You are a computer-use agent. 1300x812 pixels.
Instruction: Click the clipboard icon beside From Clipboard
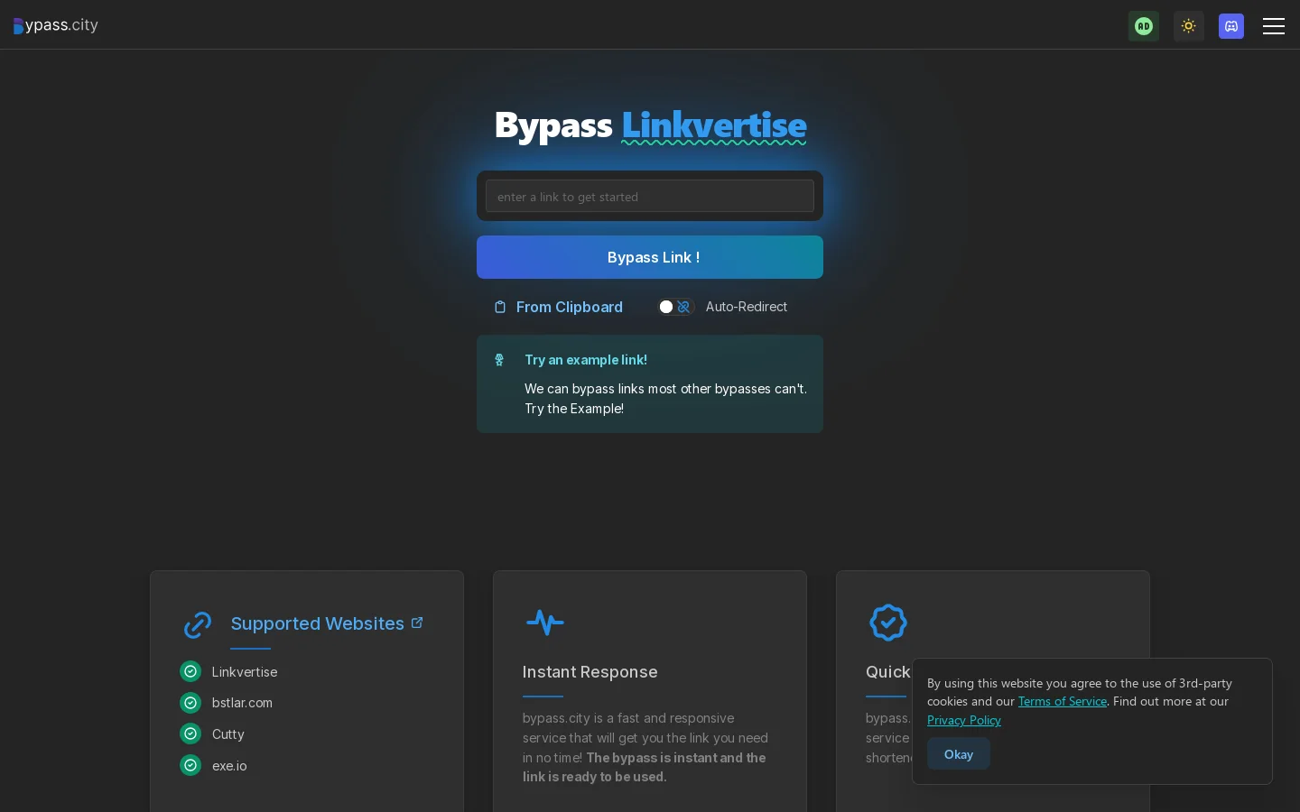pos(500,307)
